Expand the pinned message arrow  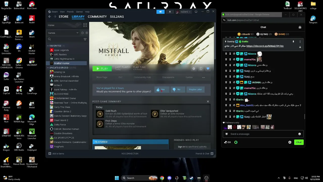tap(300, 47)
